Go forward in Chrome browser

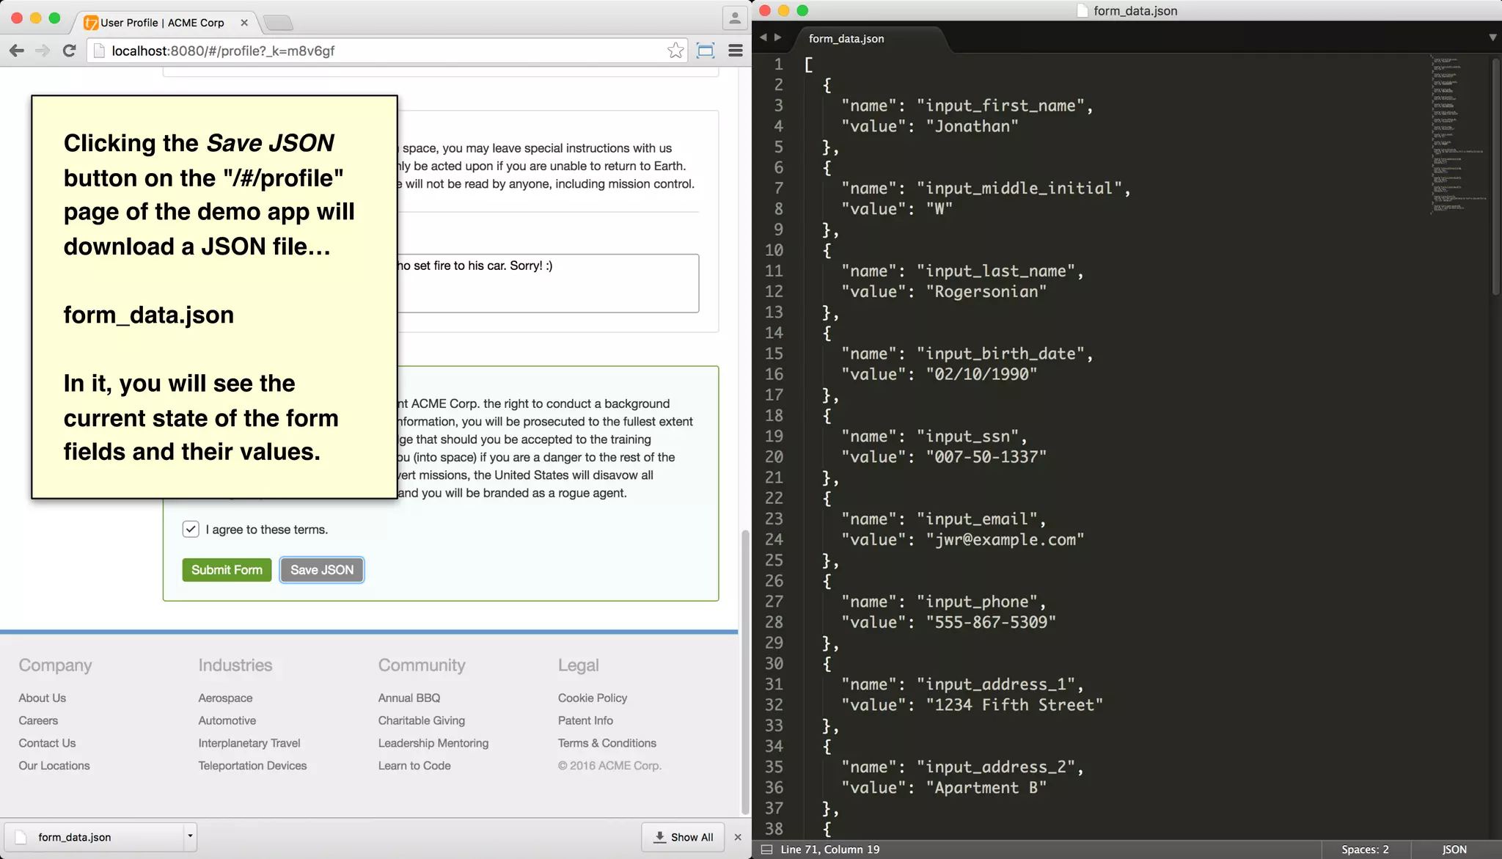click(x=43, y=51)
